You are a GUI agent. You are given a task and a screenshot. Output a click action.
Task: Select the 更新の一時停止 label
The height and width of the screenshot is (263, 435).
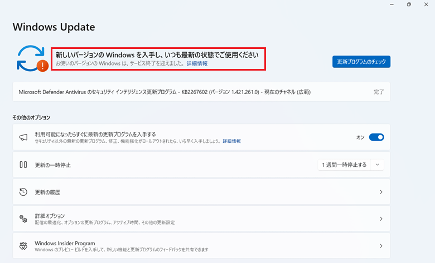[53, 165]
